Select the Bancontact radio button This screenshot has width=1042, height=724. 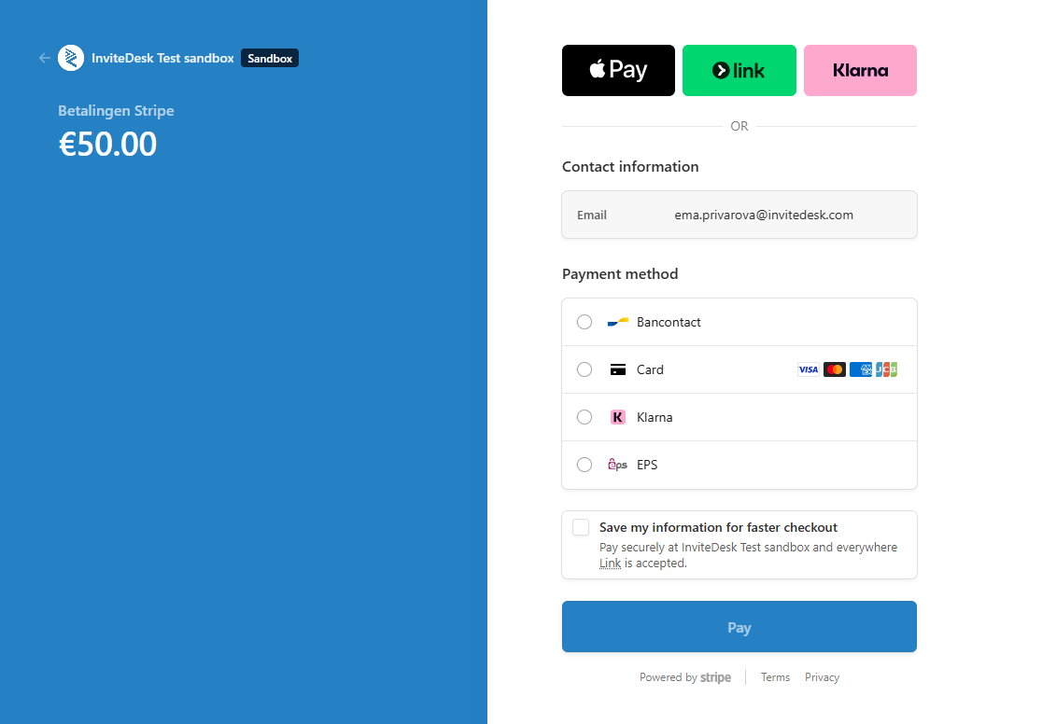pyautogui.click(x=584, y=322)
